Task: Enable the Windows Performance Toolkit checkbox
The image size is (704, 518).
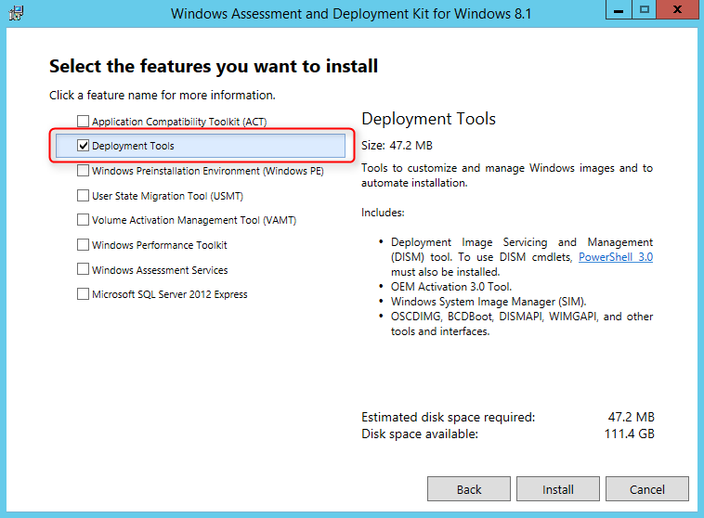Action: tap(84, 245)
